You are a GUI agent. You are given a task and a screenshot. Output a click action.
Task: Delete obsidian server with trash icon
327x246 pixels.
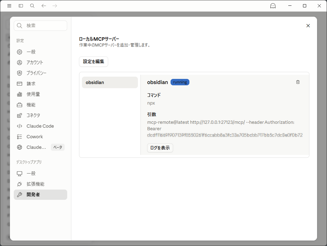point(298,82)
